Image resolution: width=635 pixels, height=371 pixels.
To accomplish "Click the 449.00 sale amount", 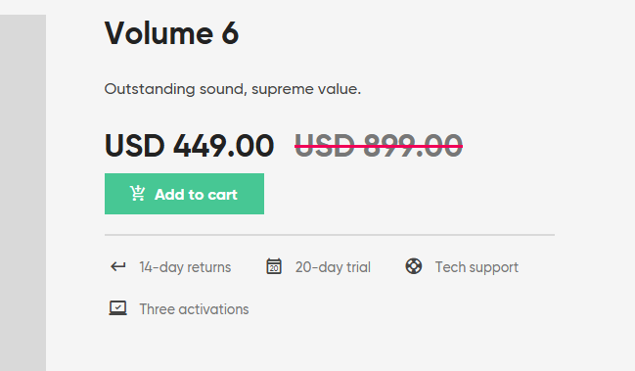I will tap(223, 146).
